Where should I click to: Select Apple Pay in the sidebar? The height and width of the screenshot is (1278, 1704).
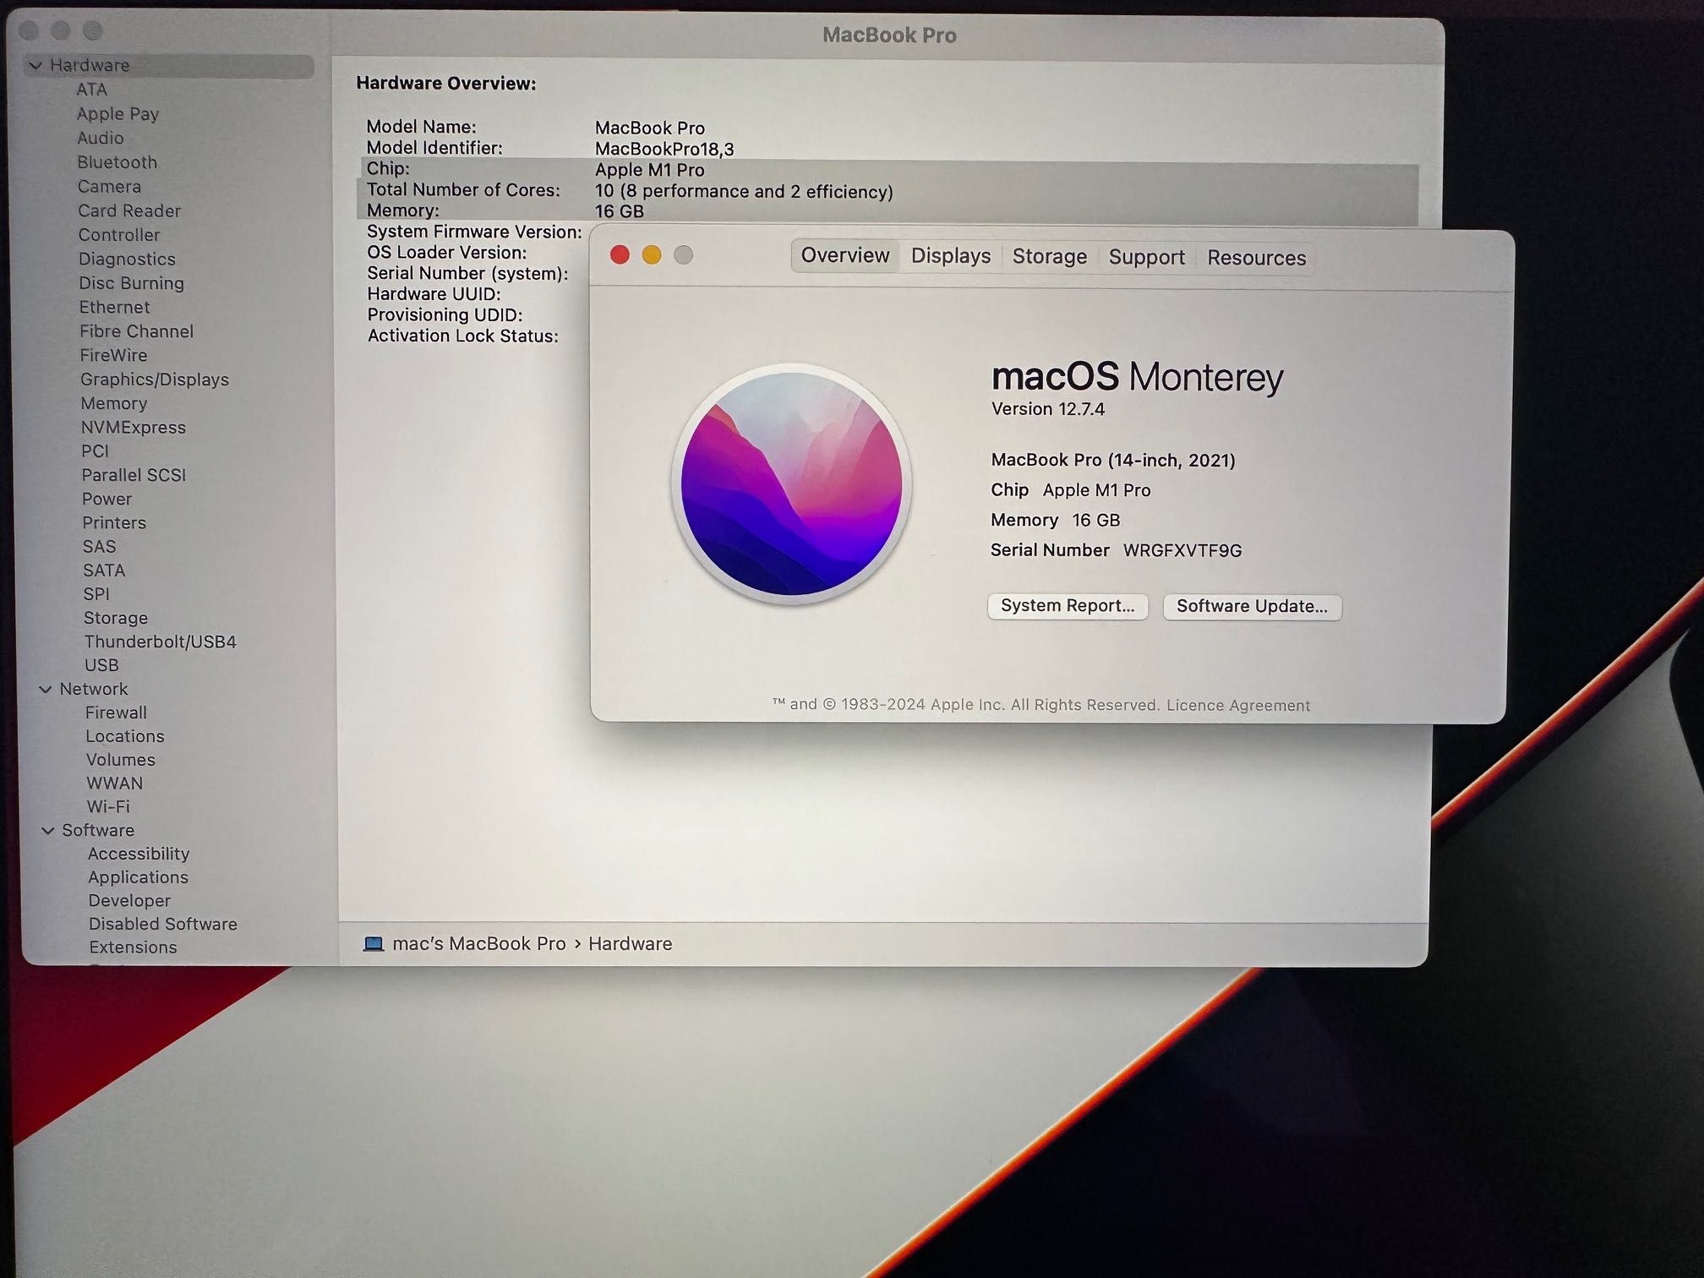tap(117, 114)
